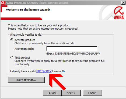Open the HBEDV.KEY license file link
Image resolution: width=126 pixels, height=99 pixels.
[x=44, y=71]
